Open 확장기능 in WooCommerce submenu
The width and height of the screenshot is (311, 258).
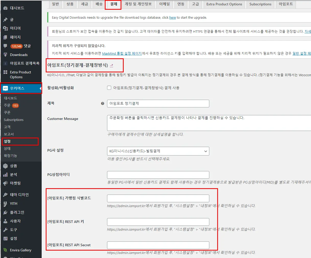(10, 156)
